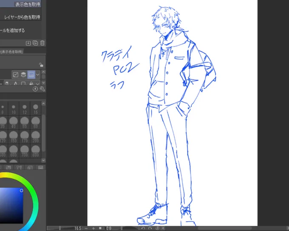Click the blue saturation square in color wheel

(11, 205)
